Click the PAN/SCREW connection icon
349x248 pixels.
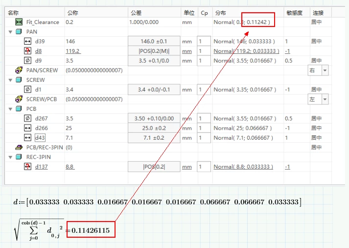(x=19, y=70)
